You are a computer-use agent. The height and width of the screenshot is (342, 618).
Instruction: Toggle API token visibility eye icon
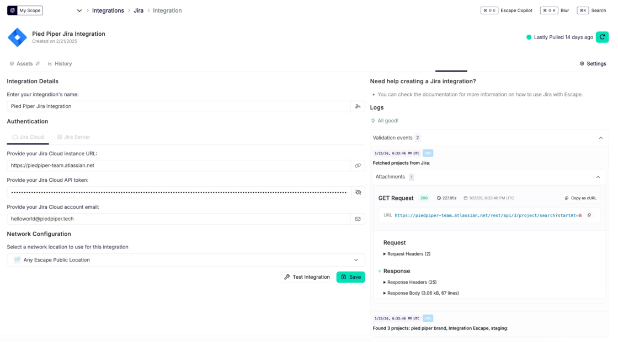pos(358,192)
